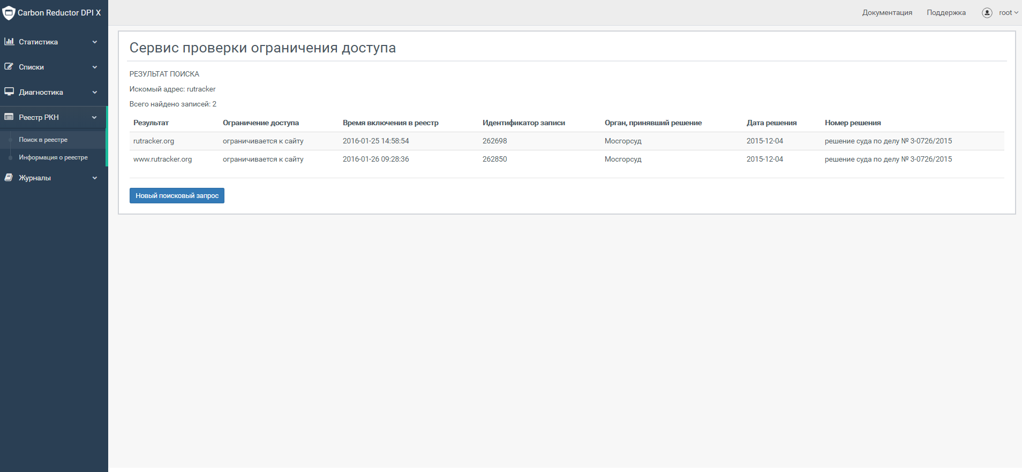
Task: Open the Журналы menu
Action: (x=54, y=178)
